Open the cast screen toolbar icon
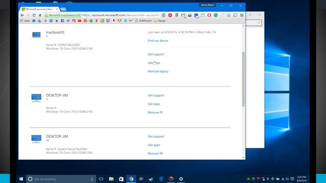The height and width of the screenshot is (183, 326). tap(235, 15)
